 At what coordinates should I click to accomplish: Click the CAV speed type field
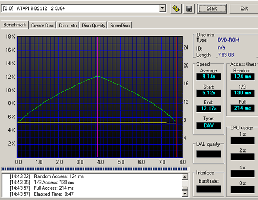[209, 126]
